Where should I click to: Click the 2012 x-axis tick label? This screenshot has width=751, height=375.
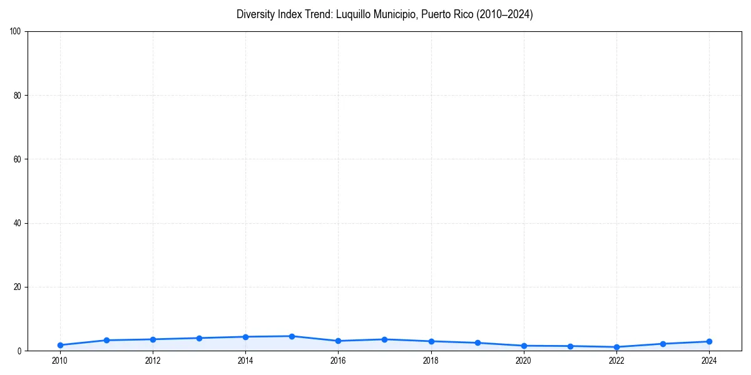(x=153, y=361)
